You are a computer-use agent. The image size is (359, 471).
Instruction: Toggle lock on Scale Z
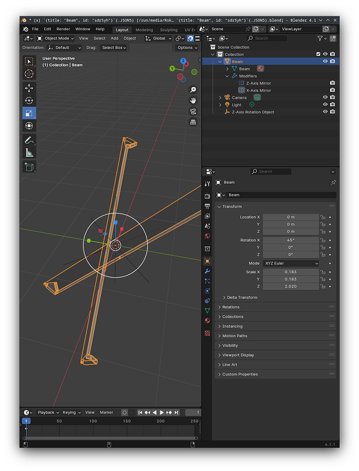pos(323,286)
